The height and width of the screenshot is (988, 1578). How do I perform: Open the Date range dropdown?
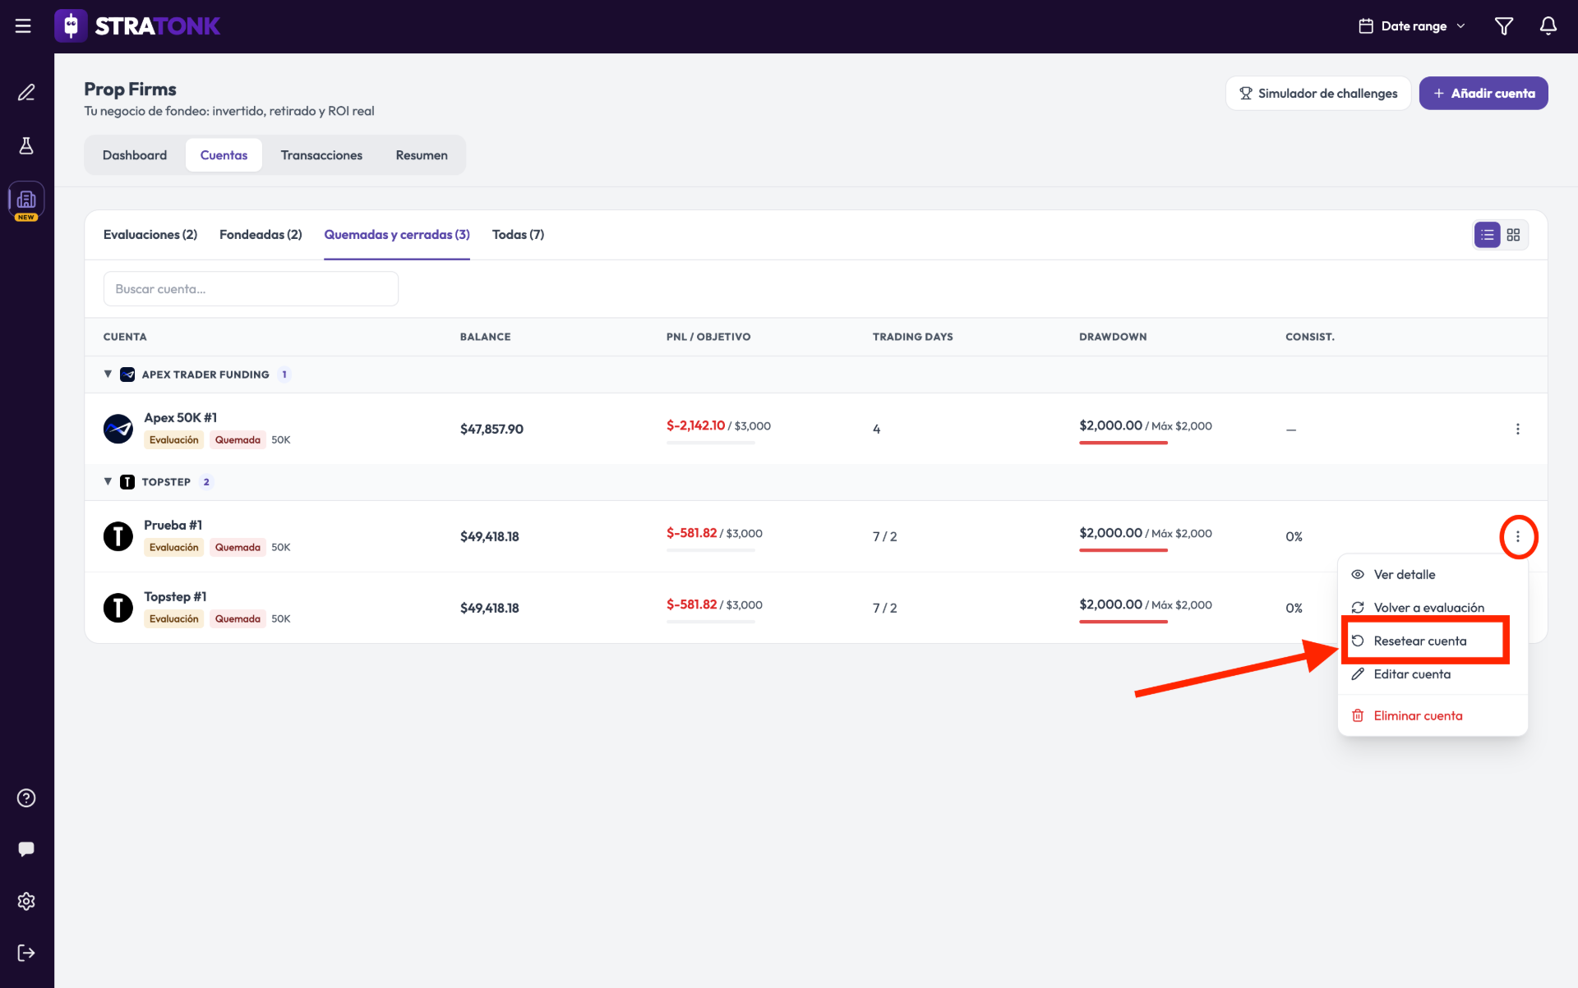pos(1411,26)
